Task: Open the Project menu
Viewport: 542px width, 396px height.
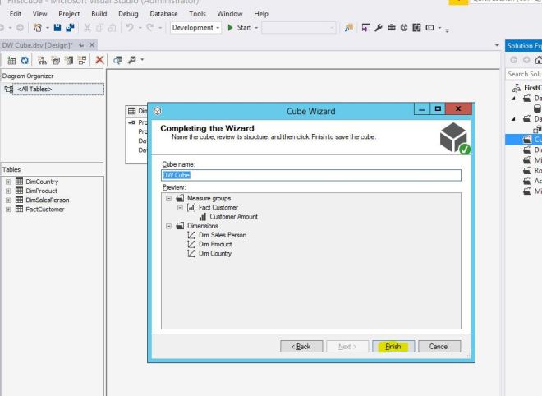Action: 69,14
